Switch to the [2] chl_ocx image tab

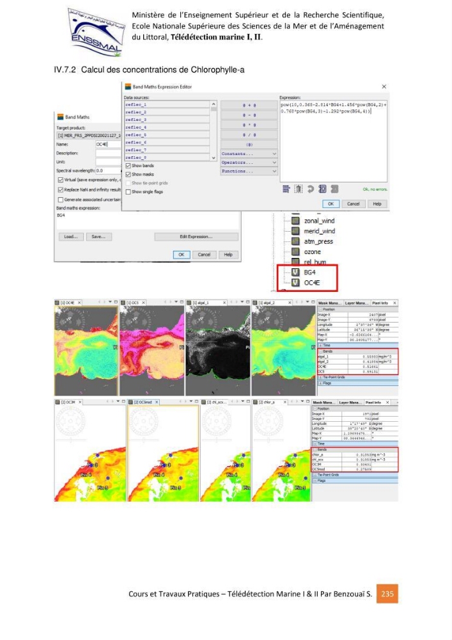[x=215, y=402]
